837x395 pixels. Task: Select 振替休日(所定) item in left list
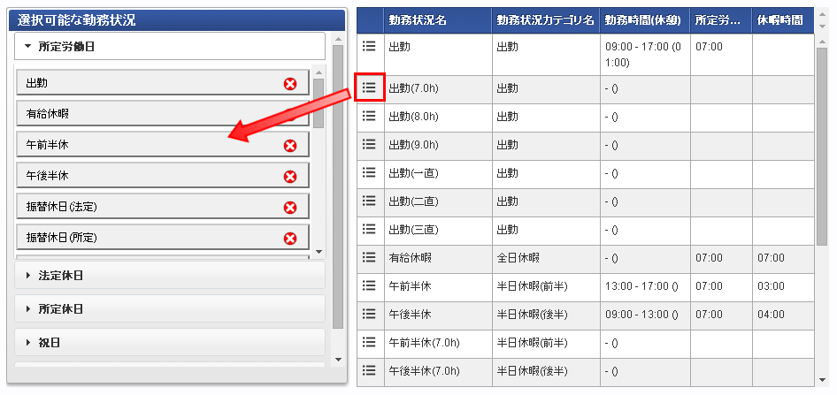point(163,237)
